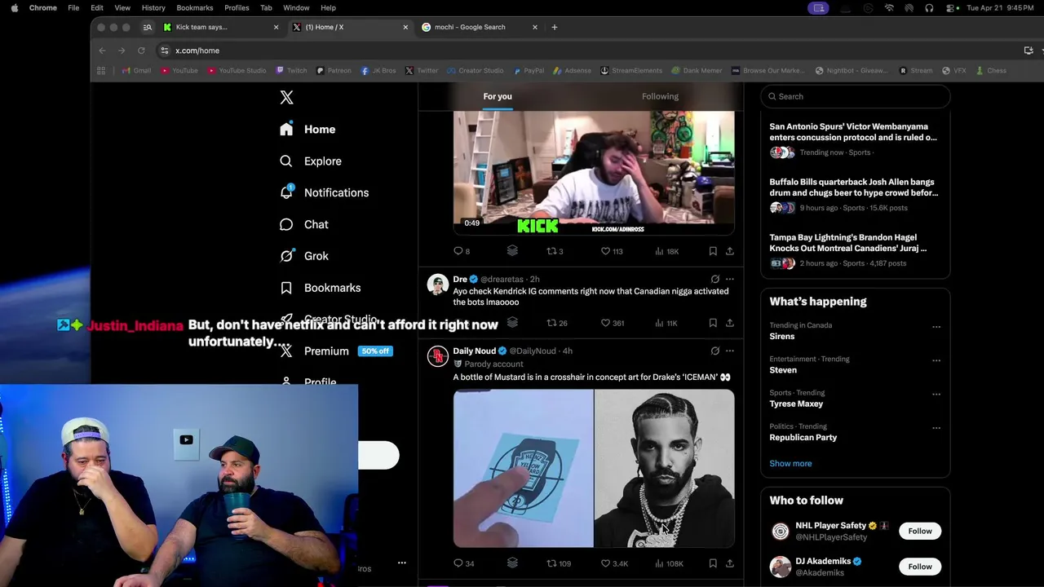
Task: Follow DJ Akademiks
Action: pos(920,567)
